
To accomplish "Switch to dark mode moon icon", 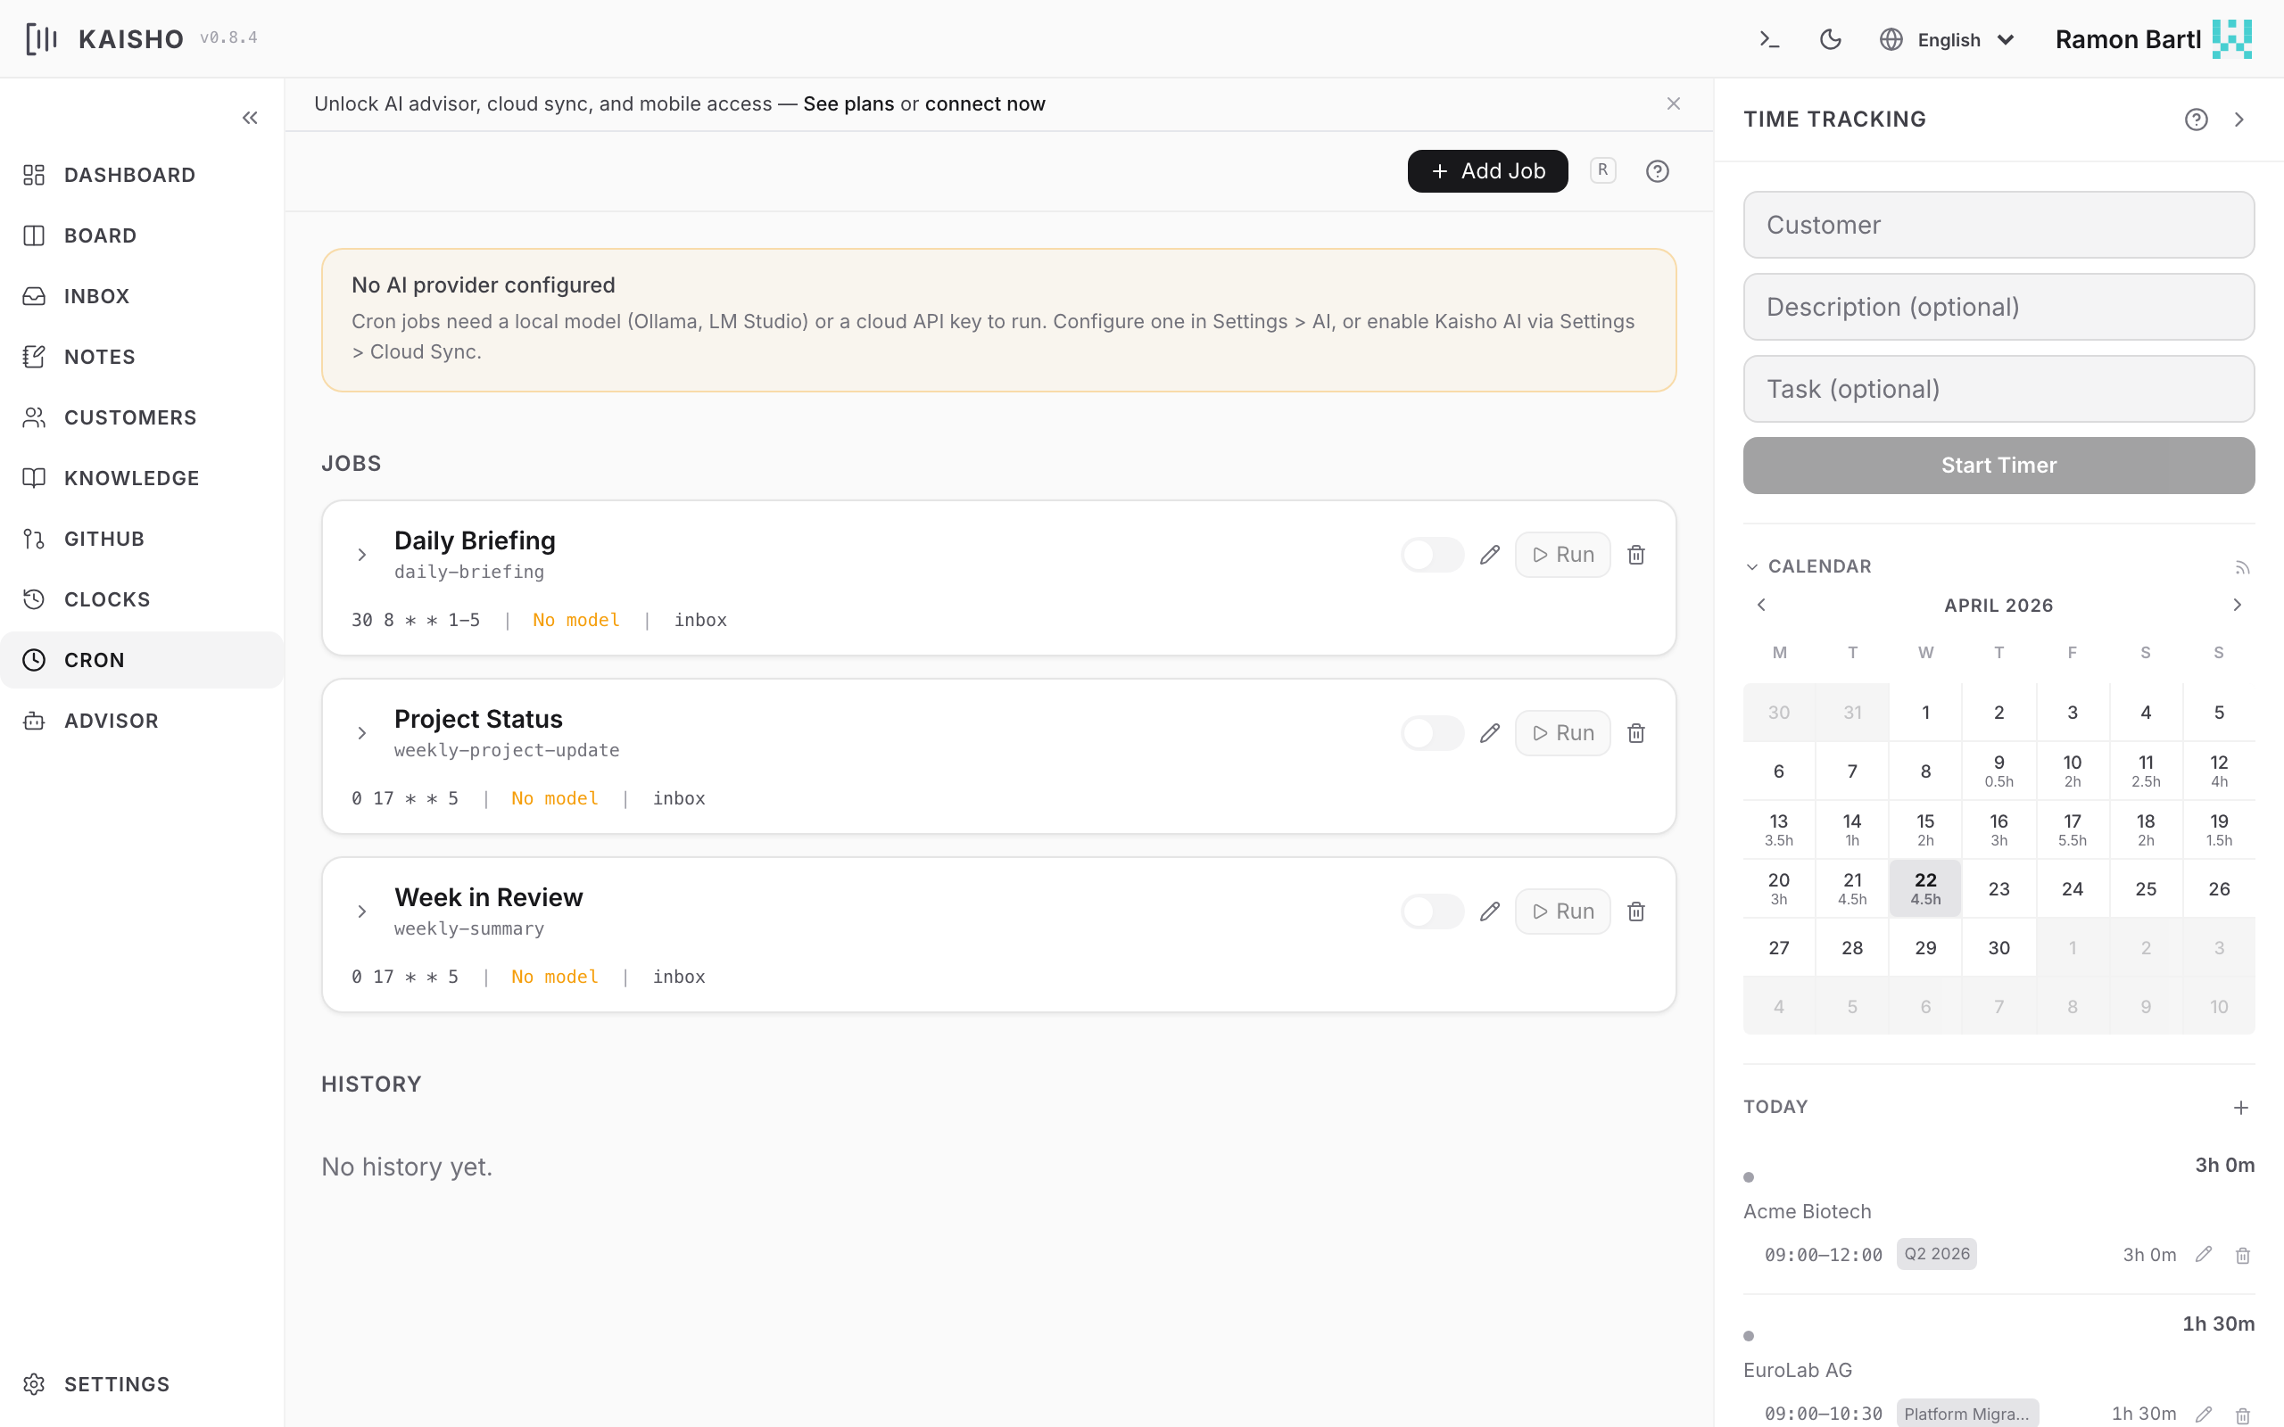I will pyautogui.click(x=1830, y=39).
